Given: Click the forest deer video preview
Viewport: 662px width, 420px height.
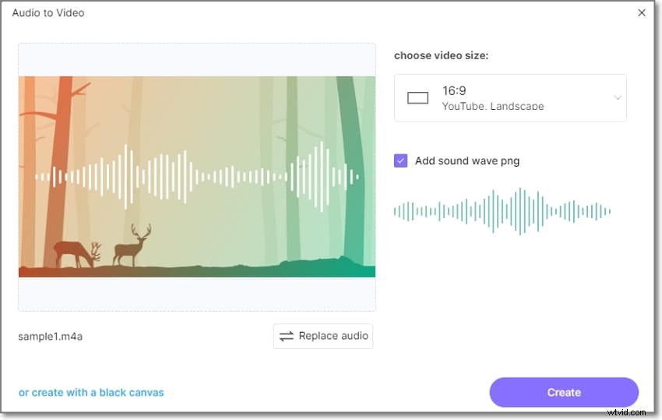Looking at the screenshot, I should coord(197,177).
